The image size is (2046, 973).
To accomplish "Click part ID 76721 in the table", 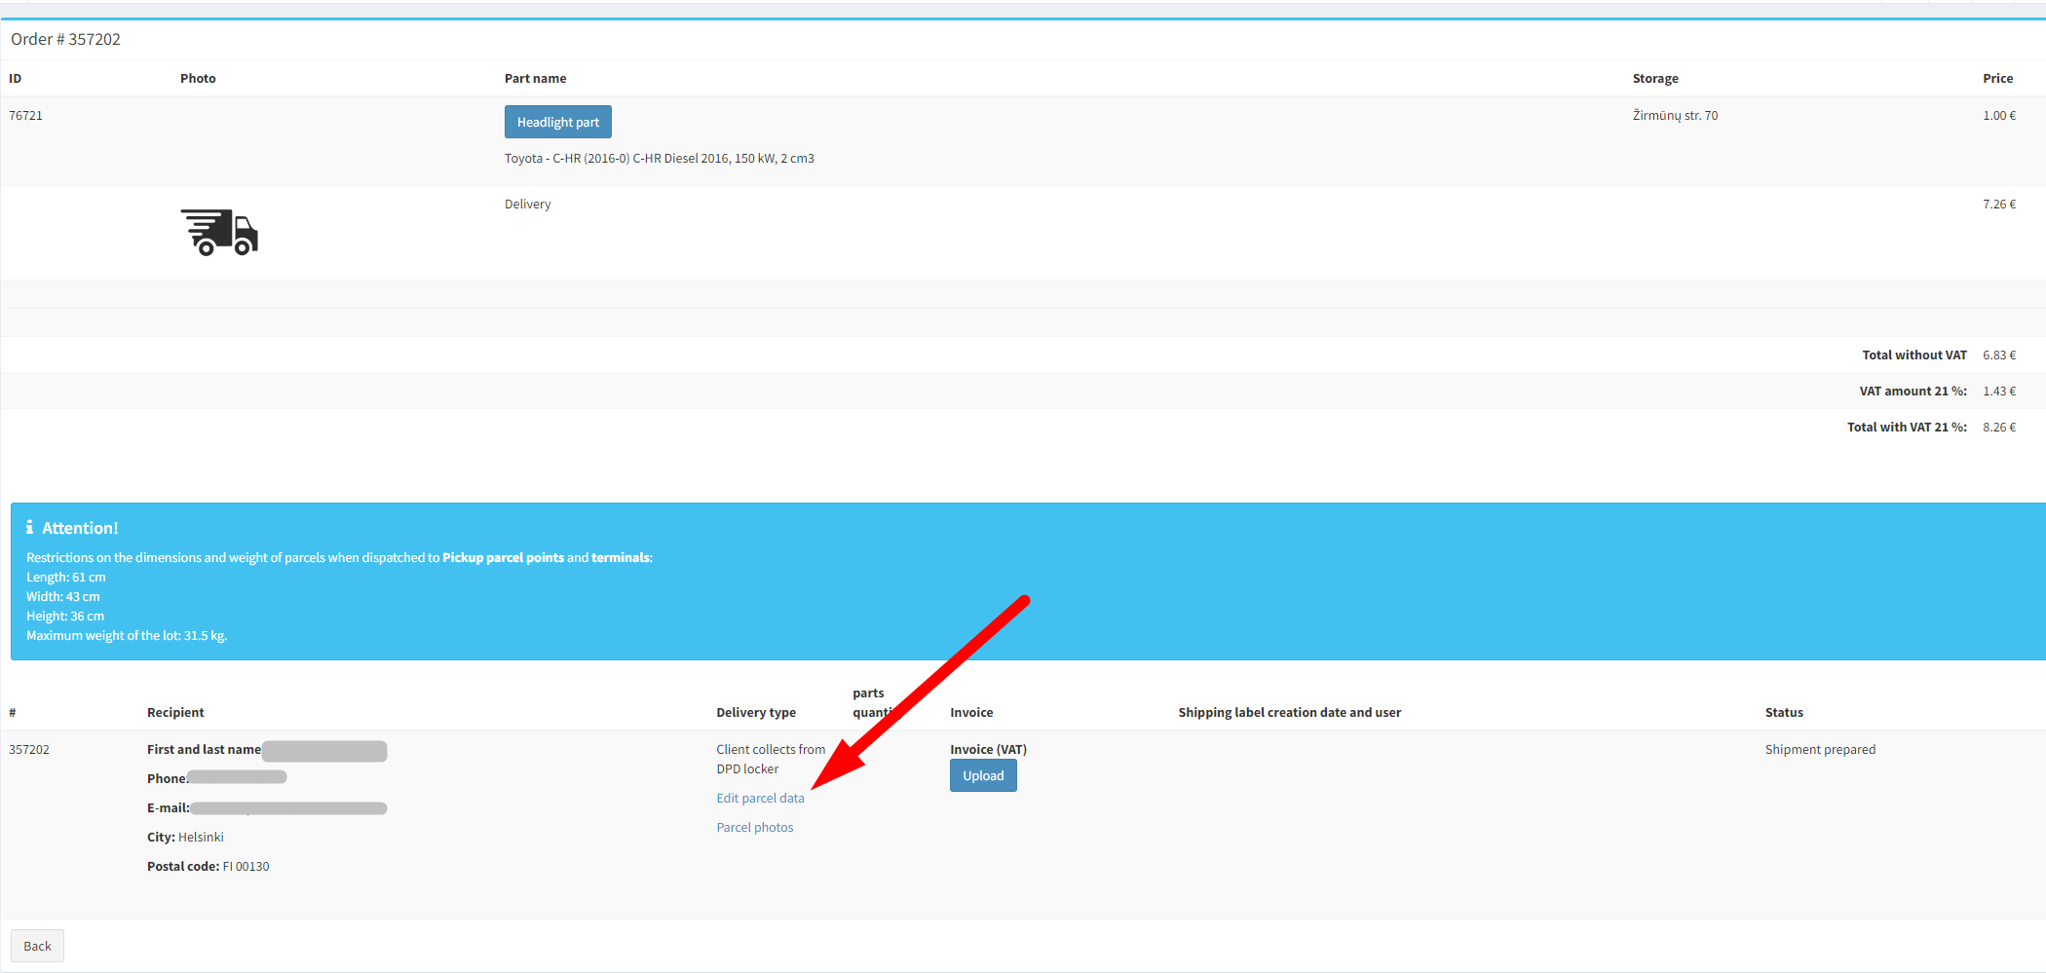I will 26,115.
